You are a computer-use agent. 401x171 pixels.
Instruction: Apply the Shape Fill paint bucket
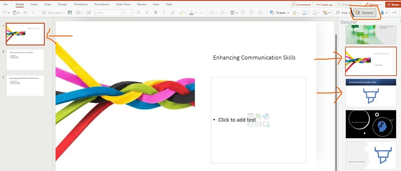click(294, 13)
